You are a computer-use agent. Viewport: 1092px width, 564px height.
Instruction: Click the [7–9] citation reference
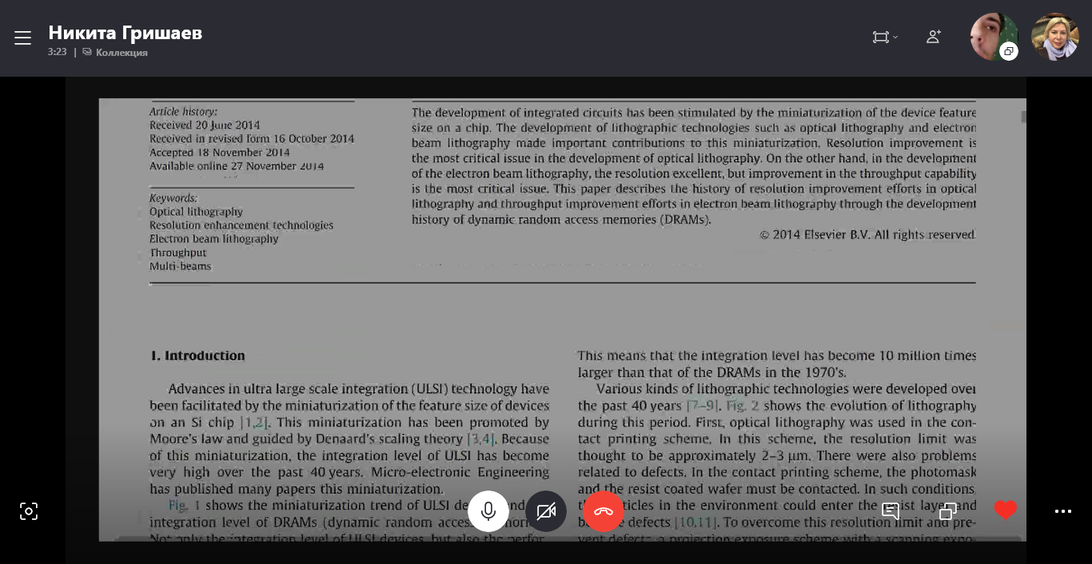tap(703, 406)
